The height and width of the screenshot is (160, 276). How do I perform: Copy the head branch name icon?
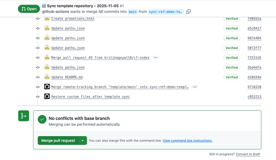(188, 12)
